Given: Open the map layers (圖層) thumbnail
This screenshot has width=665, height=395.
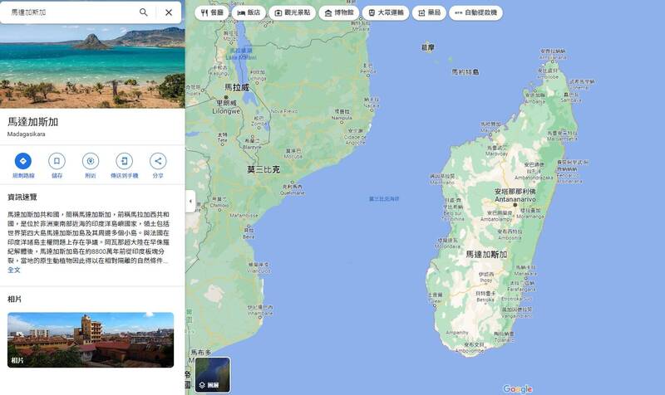Looking at the screenshot, I should pyautogui.click(x=213, y=375).
